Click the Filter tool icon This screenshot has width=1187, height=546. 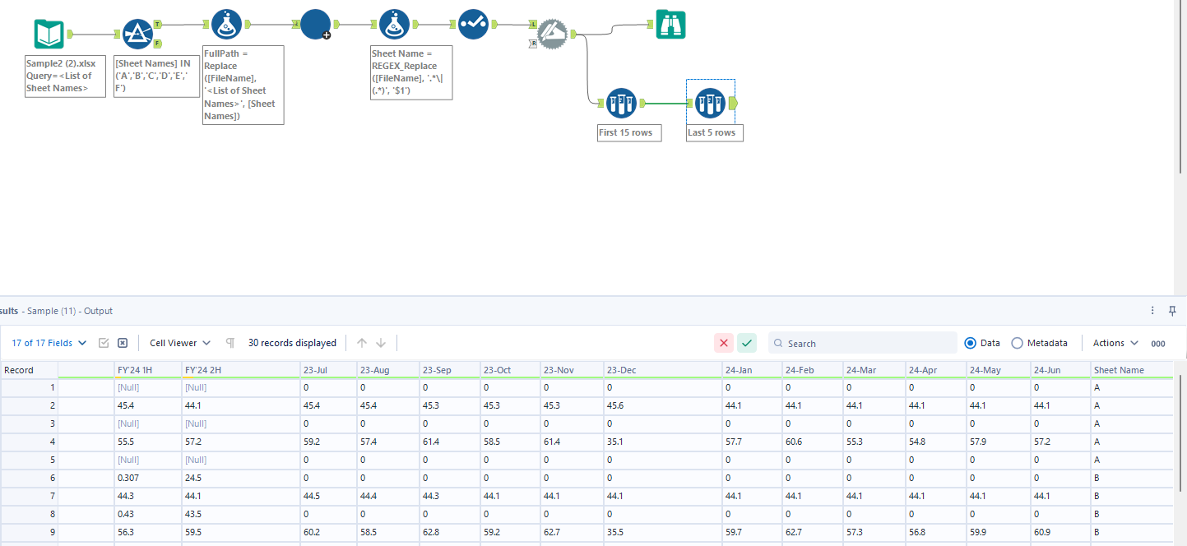pos(137,35)
